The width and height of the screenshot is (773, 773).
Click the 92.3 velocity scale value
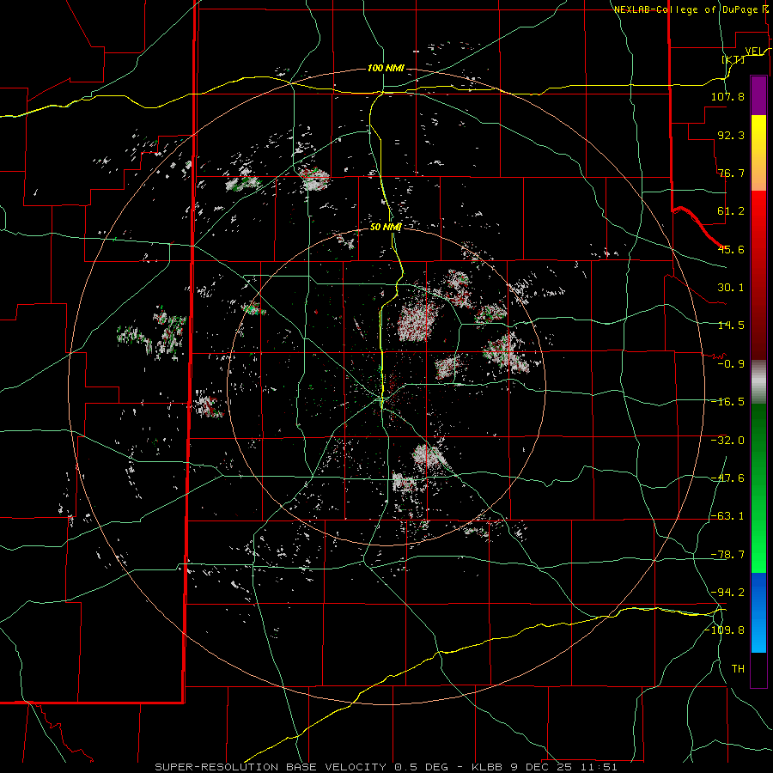[x=731, y=135]
